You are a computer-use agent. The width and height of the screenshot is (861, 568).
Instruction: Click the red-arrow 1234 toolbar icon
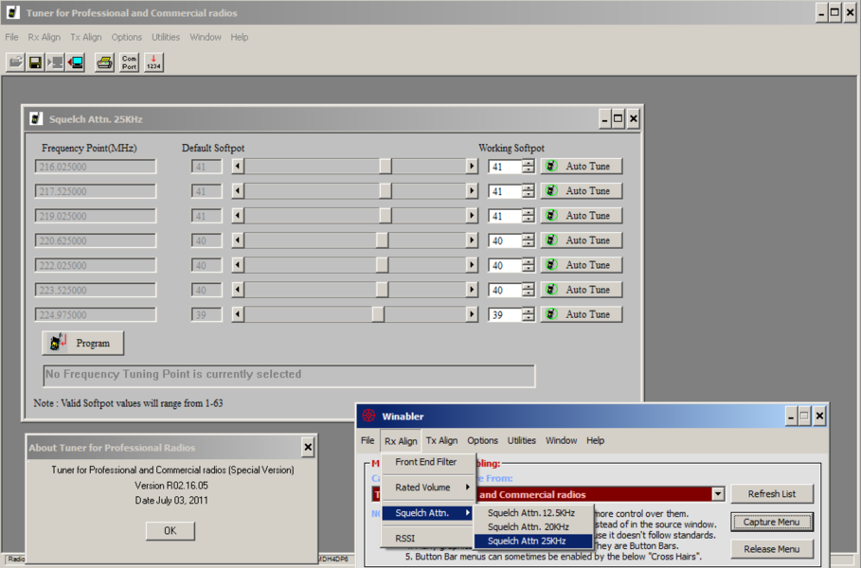[x=153, y=62]
